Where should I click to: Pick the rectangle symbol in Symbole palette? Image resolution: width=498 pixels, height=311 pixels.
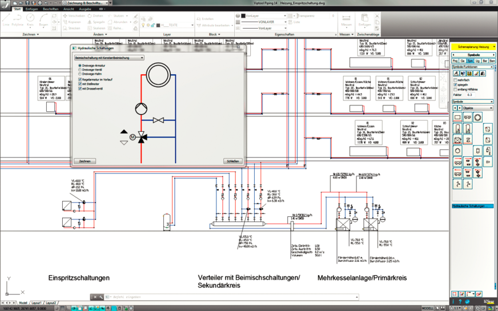point(457,118)
